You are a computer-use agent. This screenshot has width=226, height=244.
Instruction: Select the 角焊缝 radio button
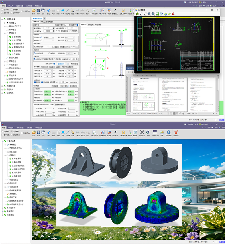pyautogui.click(x=49, y=53)
